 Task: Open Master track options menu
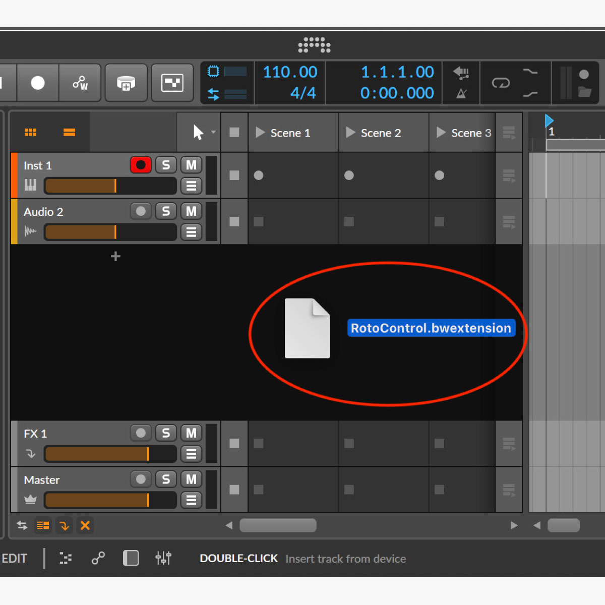(x=191, y=501)
